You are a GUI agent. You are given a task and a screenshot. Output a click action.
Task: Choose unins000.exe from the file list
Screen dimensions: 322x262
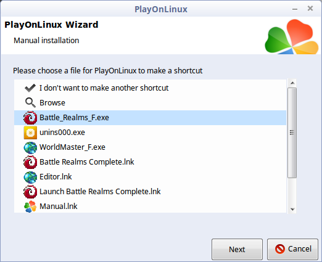150,133
